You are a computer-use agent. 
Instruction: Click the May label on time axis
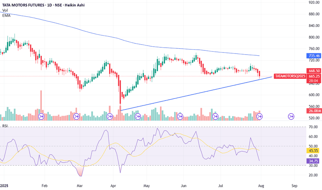146,186
